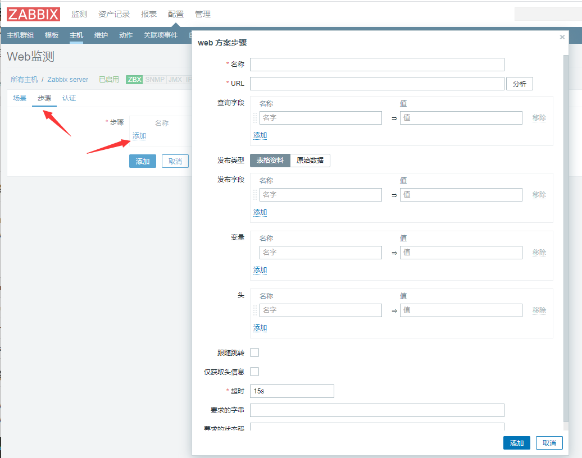The height and width of the screenshot is (458, 582).
Task: Click the top-right search box
Action: (548, 14)
